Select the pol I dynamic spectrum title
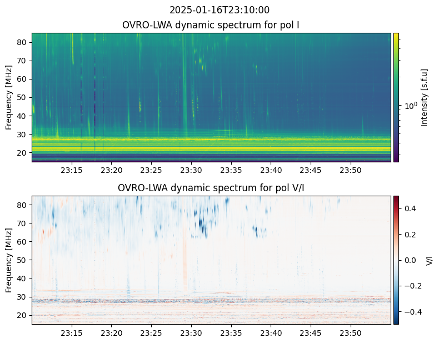 pyautogui.click(x=212, y=25)
